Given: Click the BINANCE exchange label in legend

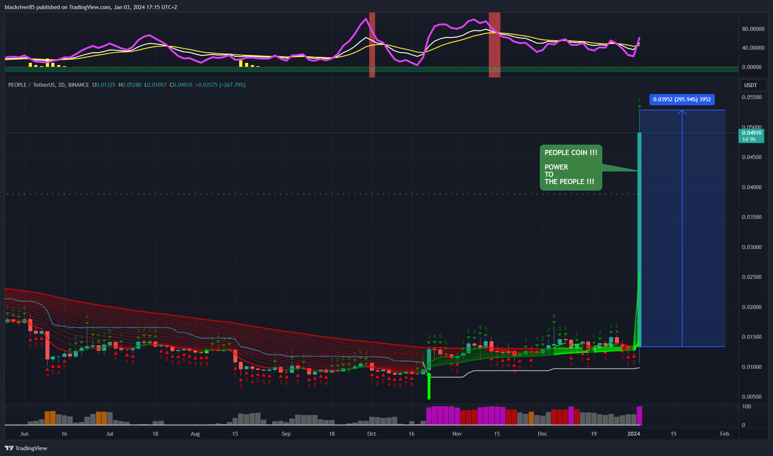Looking at the screenshot, I should [x=78, y=85].
